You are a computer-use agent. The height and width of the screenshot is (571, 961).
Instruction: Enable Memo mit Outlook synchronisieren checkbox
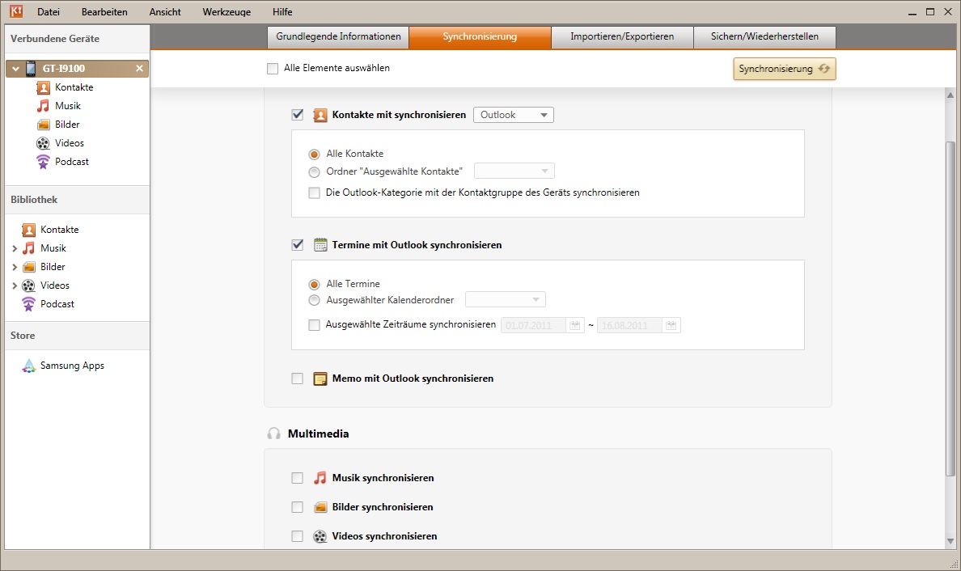tap(297, 379)
